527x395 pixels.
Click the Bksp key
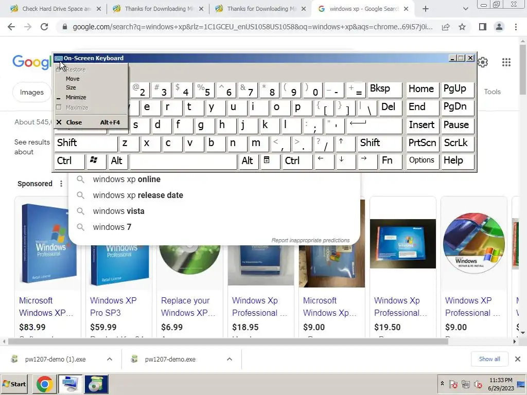(385, 89)
